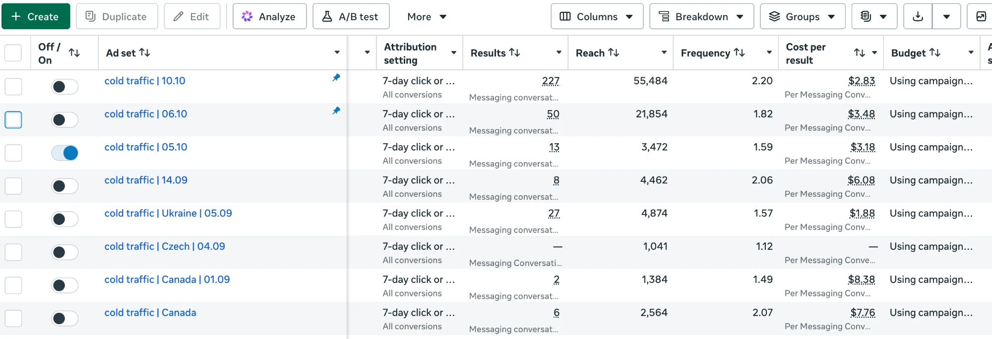The height and width of the screenshot is (339, 992).
Task: Turn off cold traffic | 05.10 ad set
Action: pyautogui.click(x=64, y=153)
